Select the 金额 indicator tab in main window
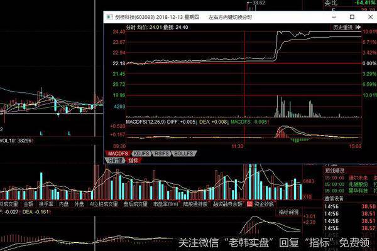The image size is (377, 251). [x=28, y=204]
